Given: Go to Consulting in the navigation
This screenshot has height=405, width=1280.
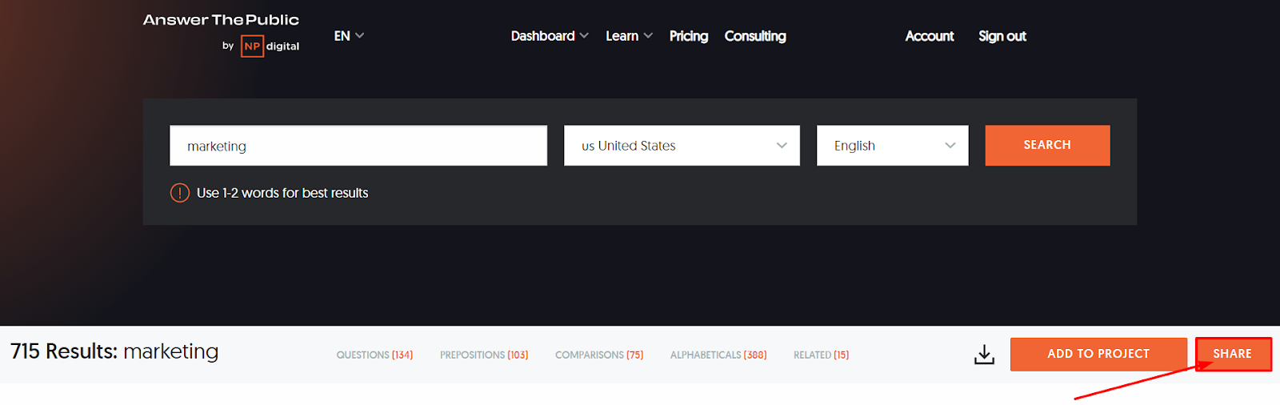Looking at the screenshot, I should point(755,36).
